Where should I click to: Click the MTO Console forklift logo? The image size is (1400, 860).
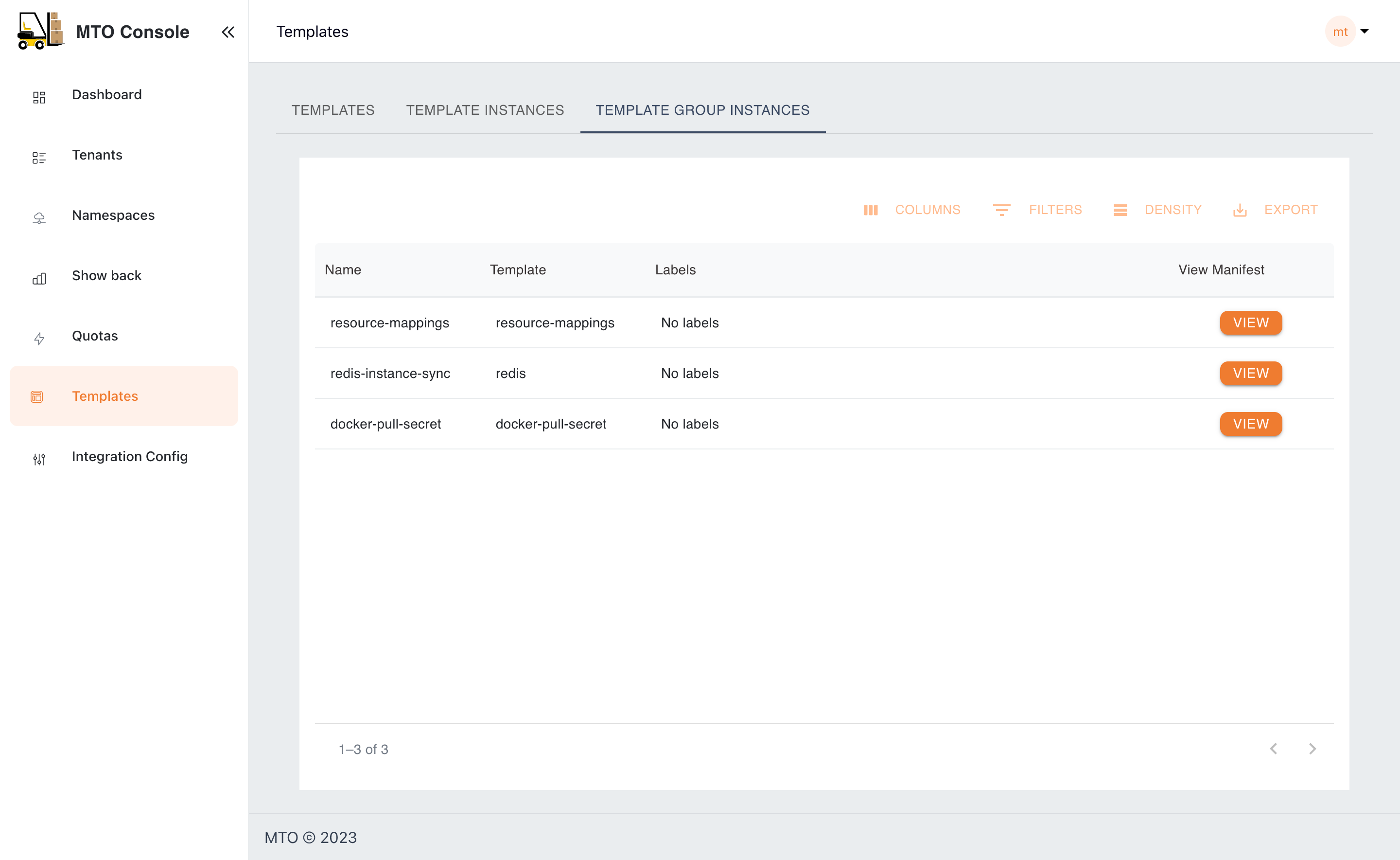click(x=40, y=31)
